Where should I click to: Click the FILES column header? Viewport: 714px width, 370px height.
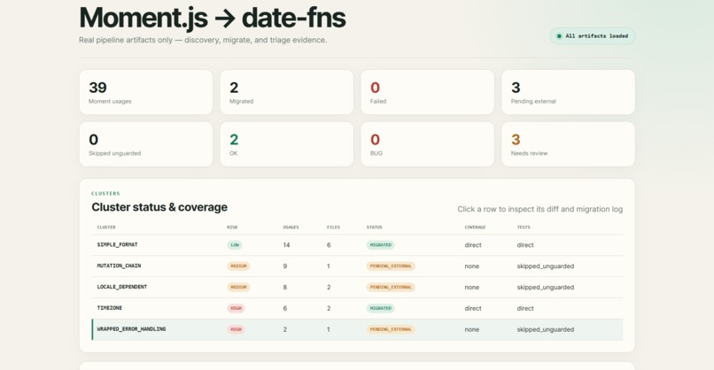[333, 227]
